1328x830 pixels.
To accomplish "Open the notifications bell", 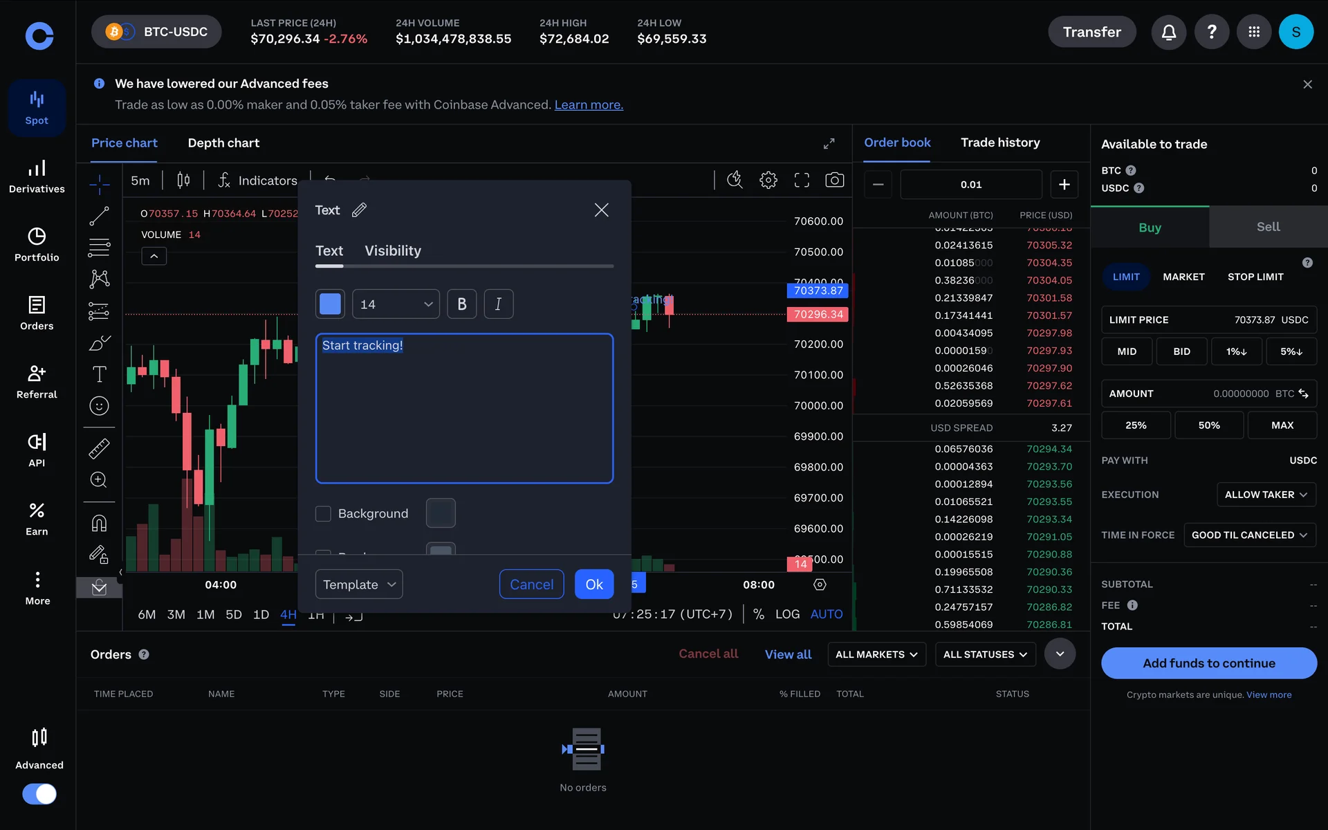I will tap(1168, 32).
